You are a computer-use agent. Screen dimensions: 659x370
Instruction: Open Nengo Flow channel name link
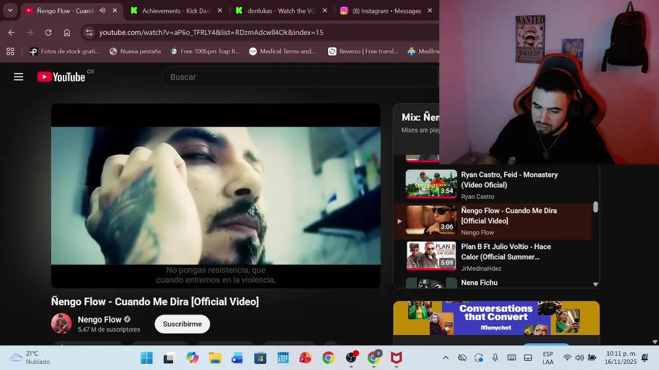pos(99,320)
